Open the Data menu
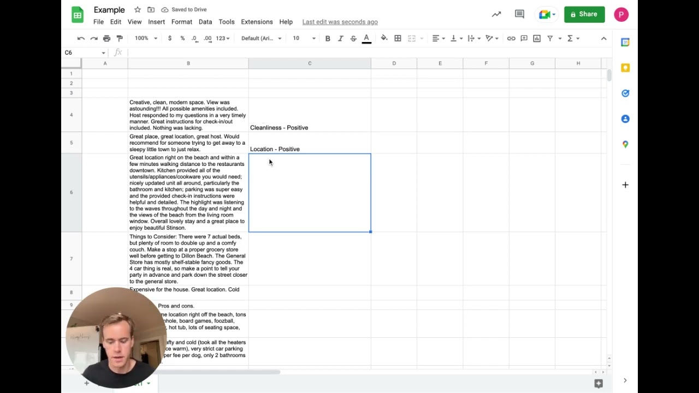The image size is (699, 393). pyautogui.click(x=205, y=22)
